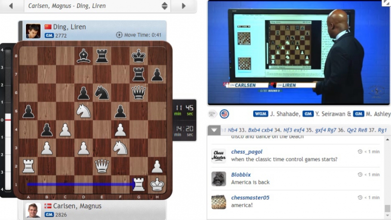Select the white queen on e2
The image size is (391, 220).
(x=102, y=166)
